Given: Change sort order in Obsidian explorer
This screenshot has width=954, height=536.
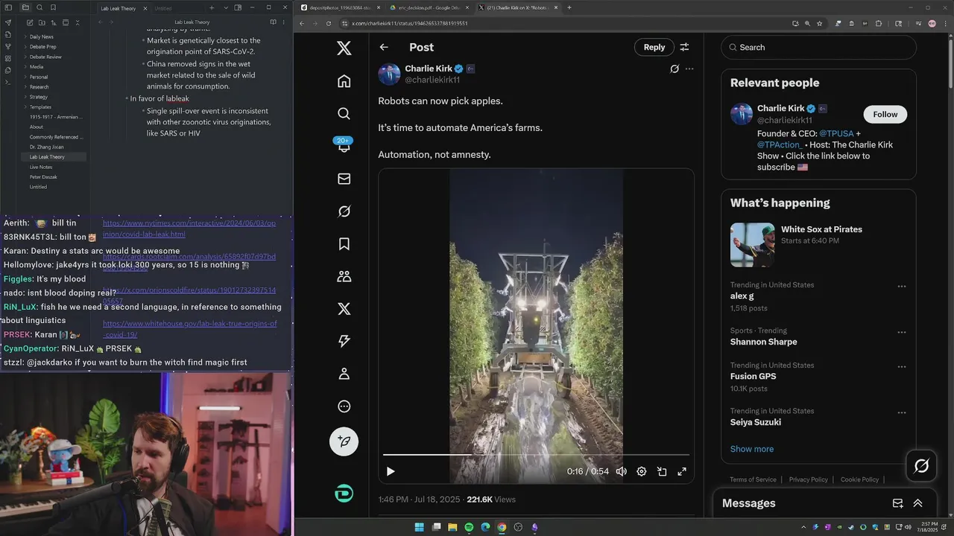Looking at the screenshot, I should (54, 22).
